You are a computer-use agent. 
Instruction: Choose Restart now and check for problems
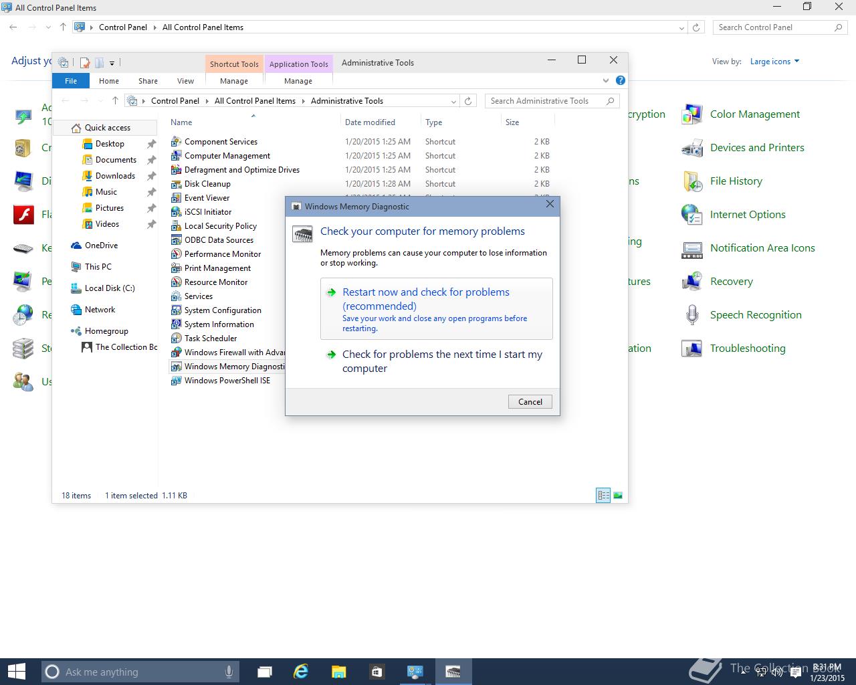click(x=436, y=309)
